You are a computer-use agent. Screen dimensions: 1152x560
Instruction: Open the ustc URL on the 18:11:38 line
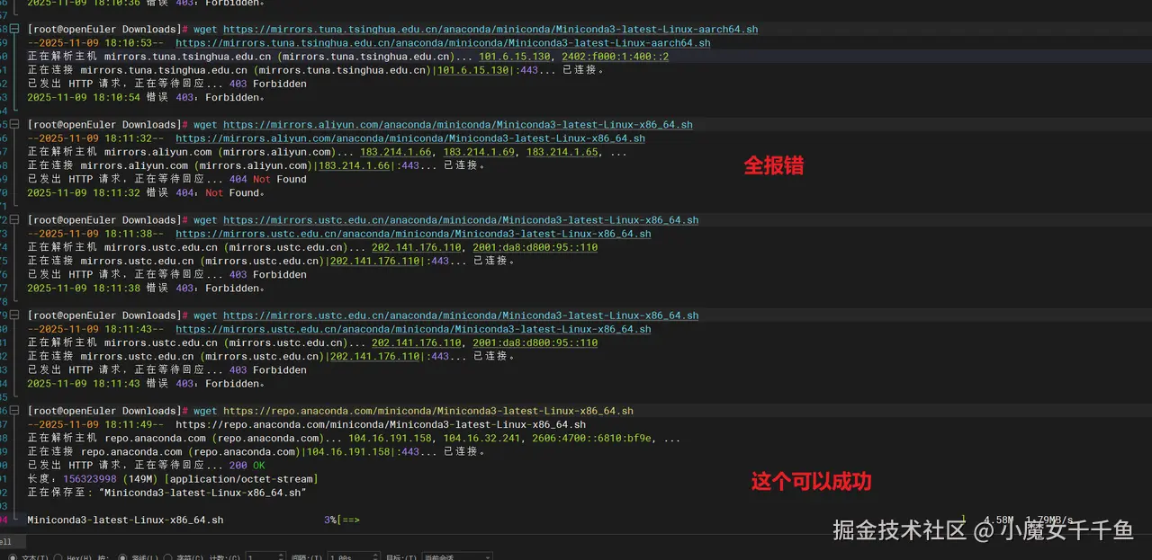413,234
